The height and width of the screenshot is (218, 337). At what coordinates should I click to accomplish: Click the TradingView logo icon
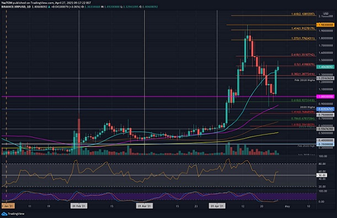coord(4,214)
